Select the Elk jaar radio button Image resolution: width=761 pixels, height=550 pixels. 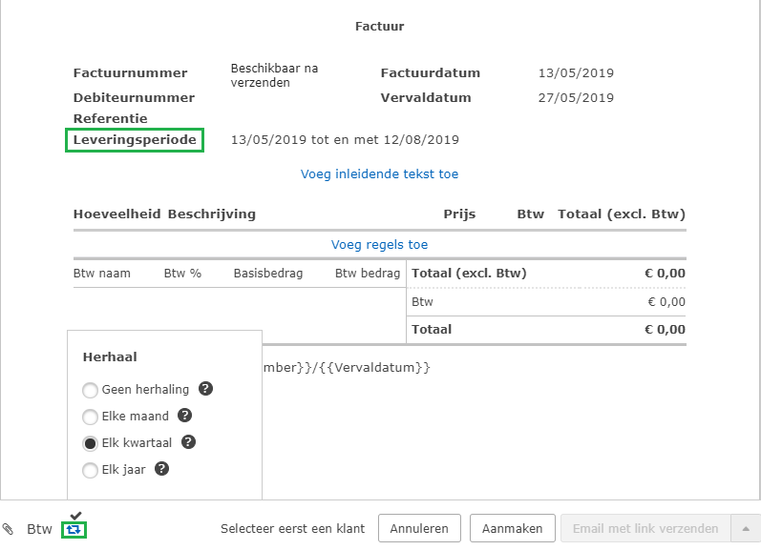[x=90, y=470]
